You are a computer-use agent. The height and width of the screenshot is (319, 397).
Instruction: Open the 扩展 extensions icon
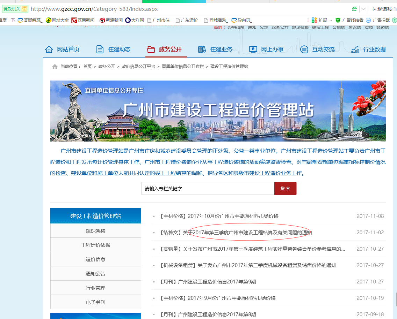pos(314,20)
